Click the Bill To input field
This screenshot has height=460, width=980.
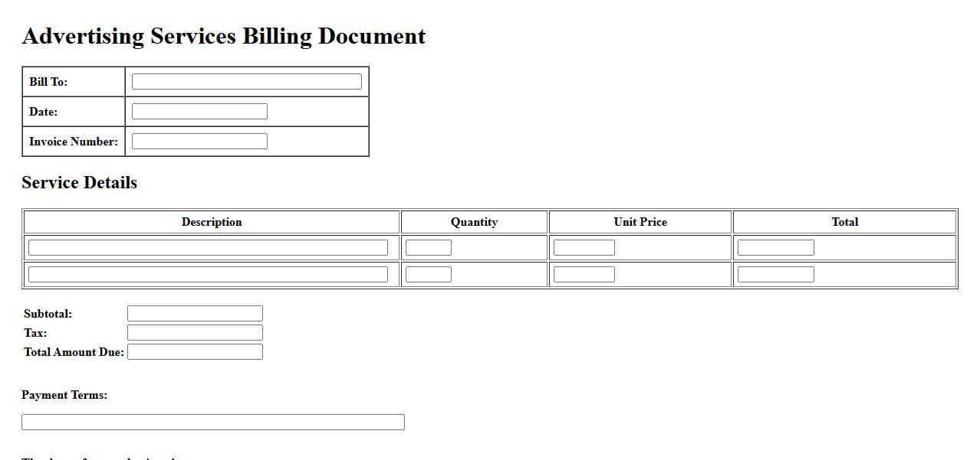(x=246, y=82)
